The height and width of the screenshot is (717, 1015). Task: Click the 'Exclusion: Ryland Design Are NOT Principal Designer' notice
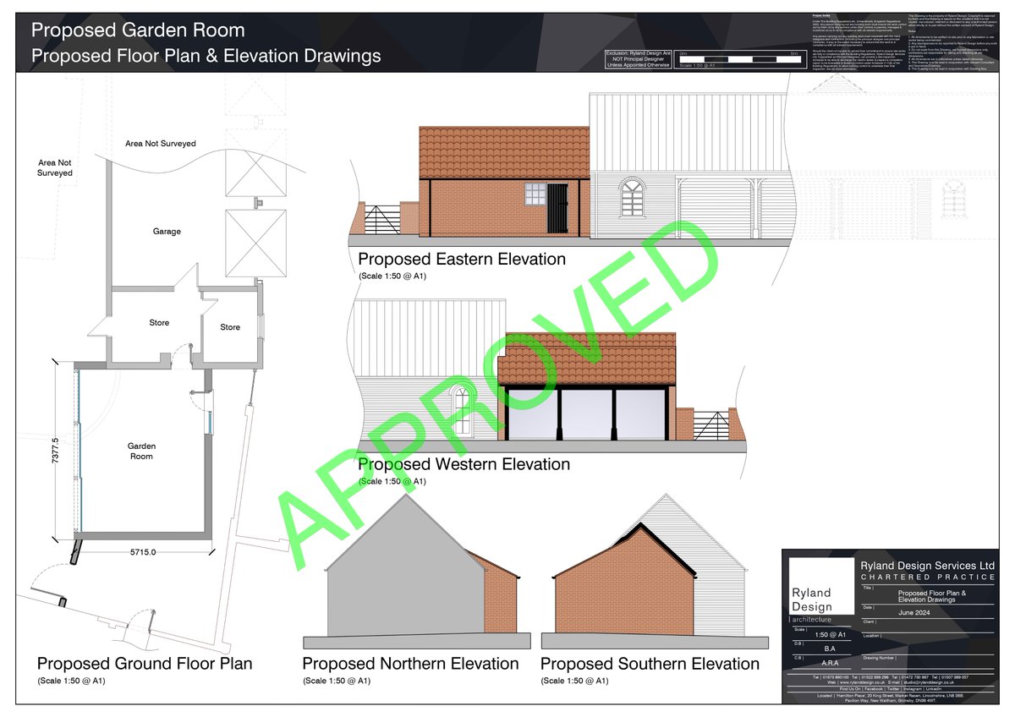tap(638, 58)
